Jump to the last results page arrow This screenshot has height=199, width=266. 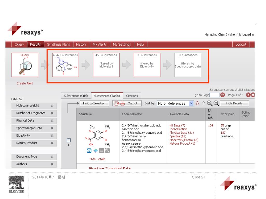(x=252, y=95)
